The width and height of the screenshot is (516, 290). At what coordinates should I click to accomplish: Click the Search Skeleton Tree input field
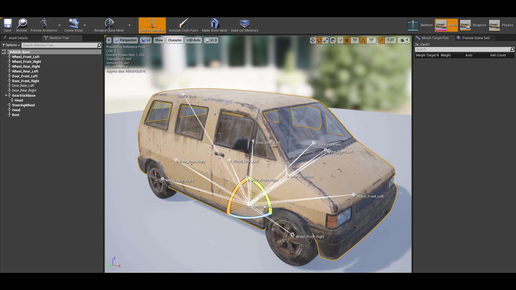pos(59,45)
